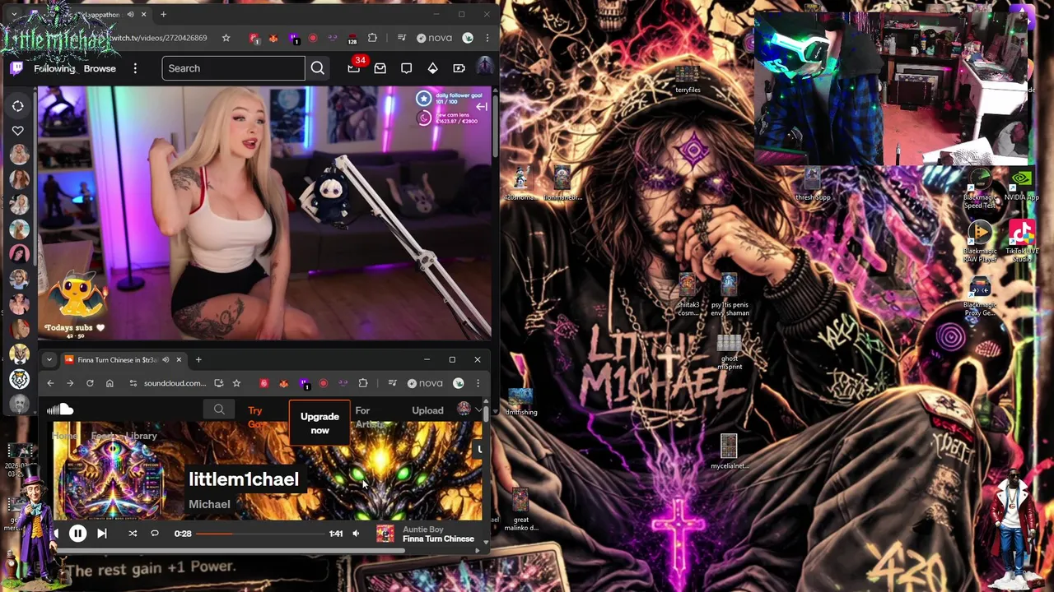1054x592 pixels.
Task: Expand tab search chevron in SoundCloud window
Action: (x=49, y=359)
